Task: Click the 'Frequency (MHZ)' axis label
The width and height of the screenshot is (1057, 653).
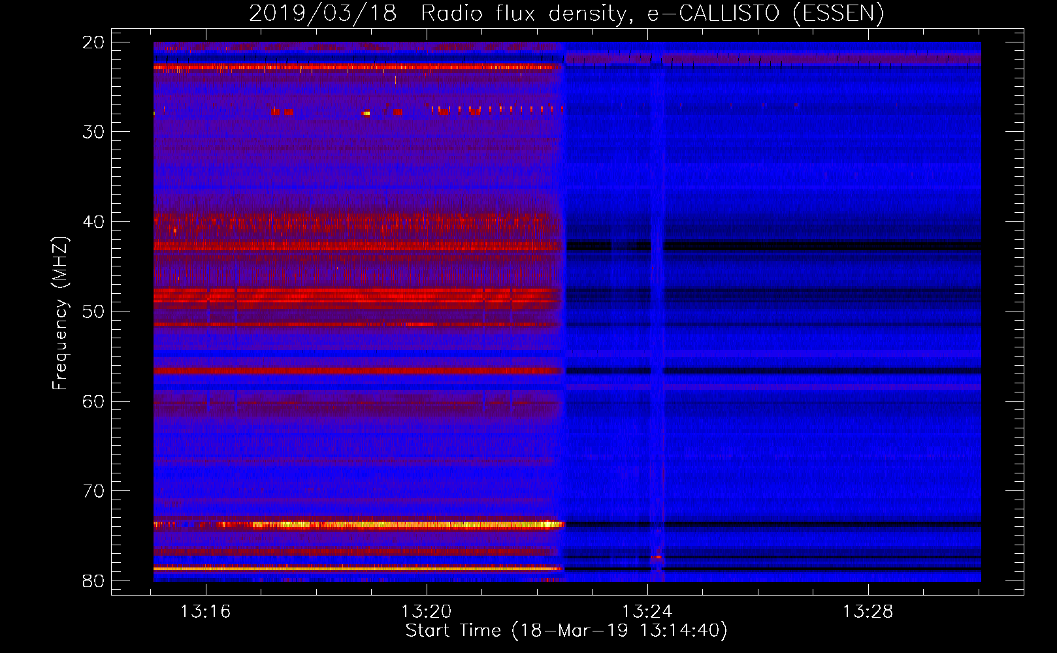Action: (60, 313)
